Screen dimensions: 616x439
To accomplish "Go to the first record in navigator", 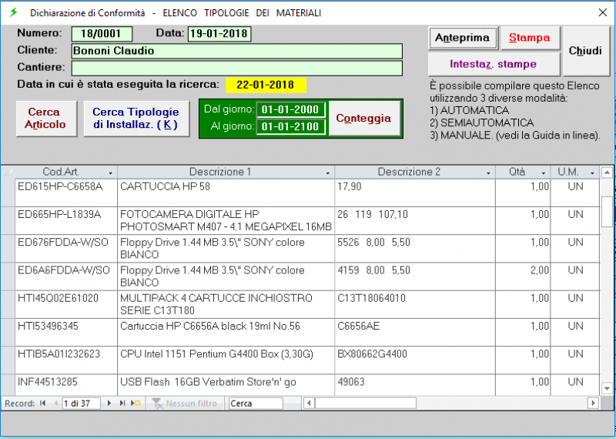I will [43, 403].
